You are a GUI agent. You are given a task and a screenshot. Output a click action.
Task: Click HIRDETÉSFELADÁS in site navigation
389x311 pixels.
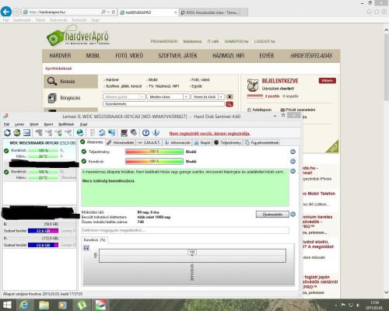(311, 56)
